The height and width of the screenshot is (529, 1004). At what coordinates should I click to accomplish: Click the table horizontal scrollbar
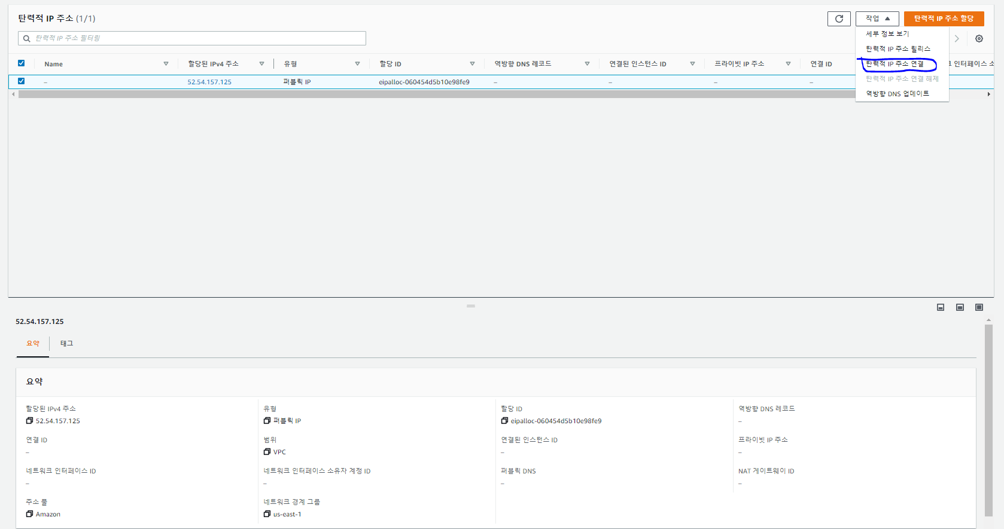pyautogui.click(x=437, y=94)
